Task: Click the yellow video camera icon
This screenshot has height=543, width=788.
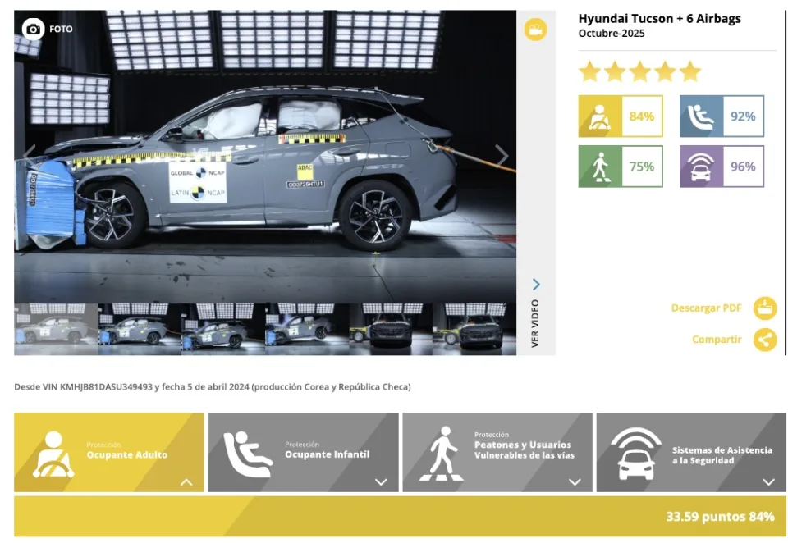Action: [535, 30]
